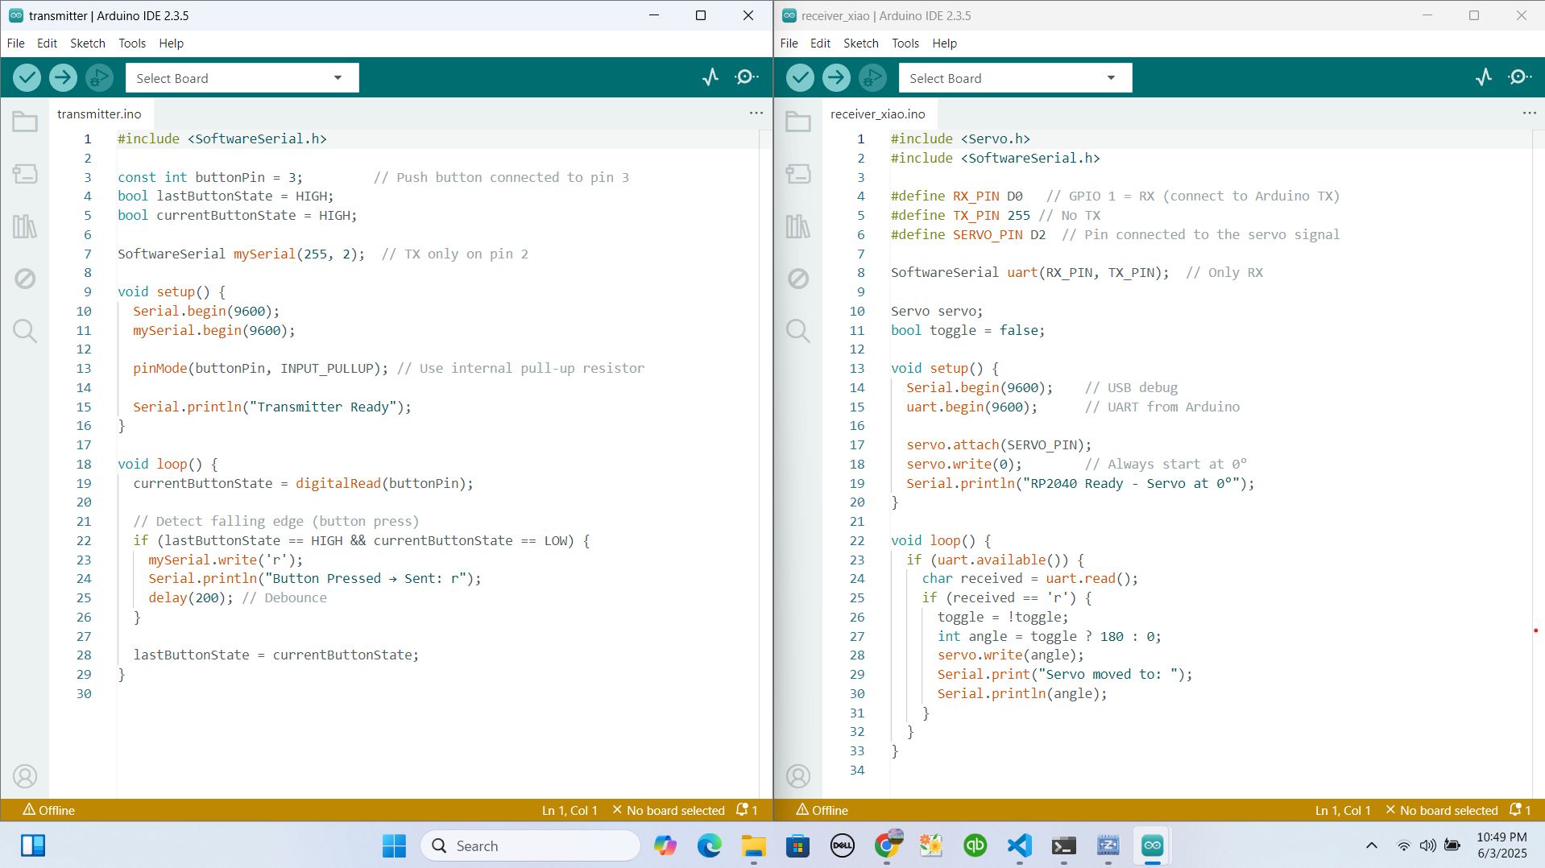Click Ln 1, Col 1 in receiver_xiao status bar
1545x868 pixels.
tap(1343, 810)
